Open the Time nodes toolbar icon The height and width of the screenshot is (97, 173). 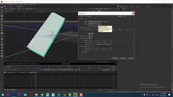pyautogui.click(x=2, y=13)
